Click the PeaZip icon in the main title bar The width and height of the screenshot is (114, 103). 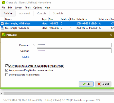(x=3, y=3)
